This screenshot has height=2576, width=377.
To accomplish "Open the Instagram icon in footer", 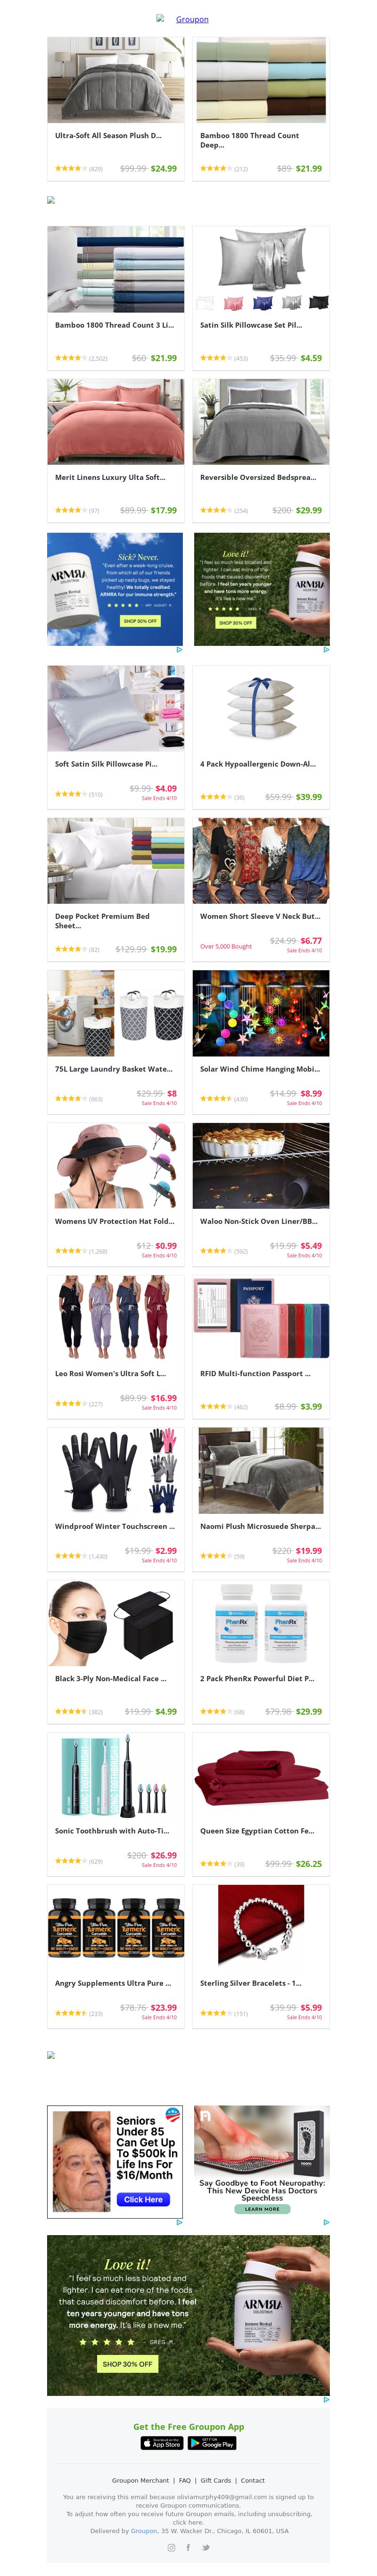I will coord(171,2547).
